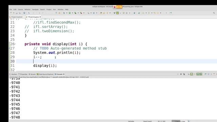Click console output line -9748
The height and width of the screenshot is (122, 217).
point(15,117)
